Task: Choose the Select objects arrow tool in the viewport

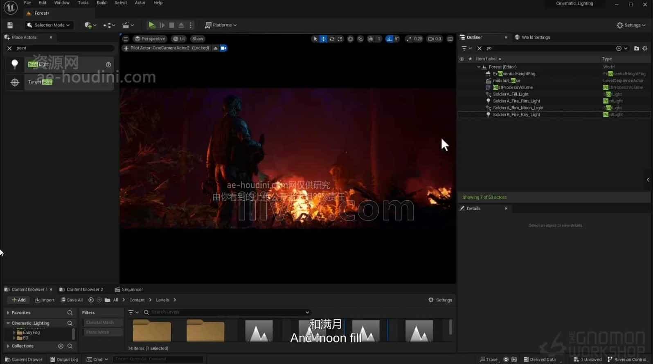Action: point(315,39)
